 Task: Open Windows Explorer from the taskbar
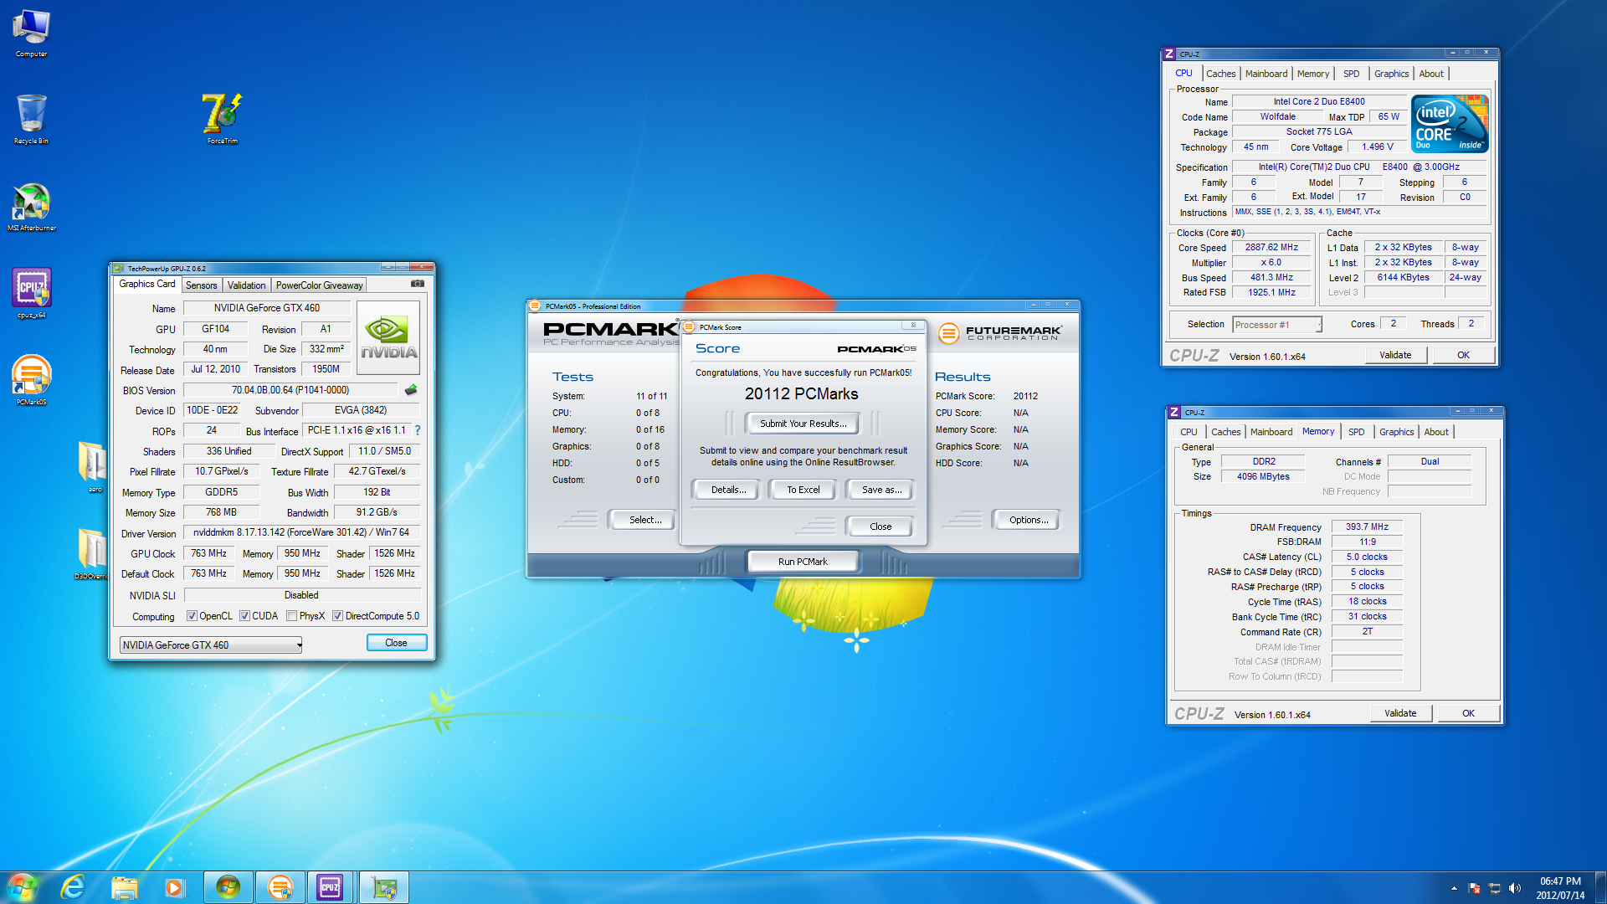pos(124,887)
